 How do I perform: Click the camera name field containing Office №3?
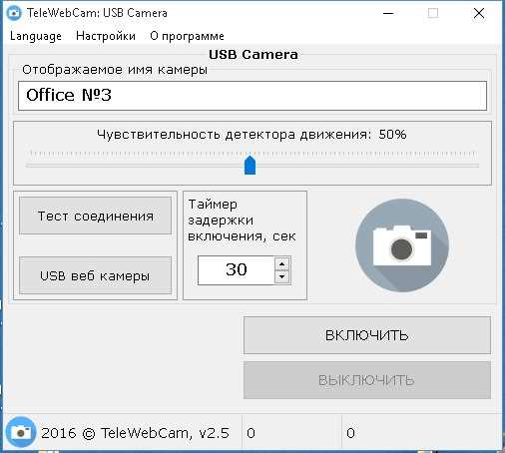click(252, 96)
